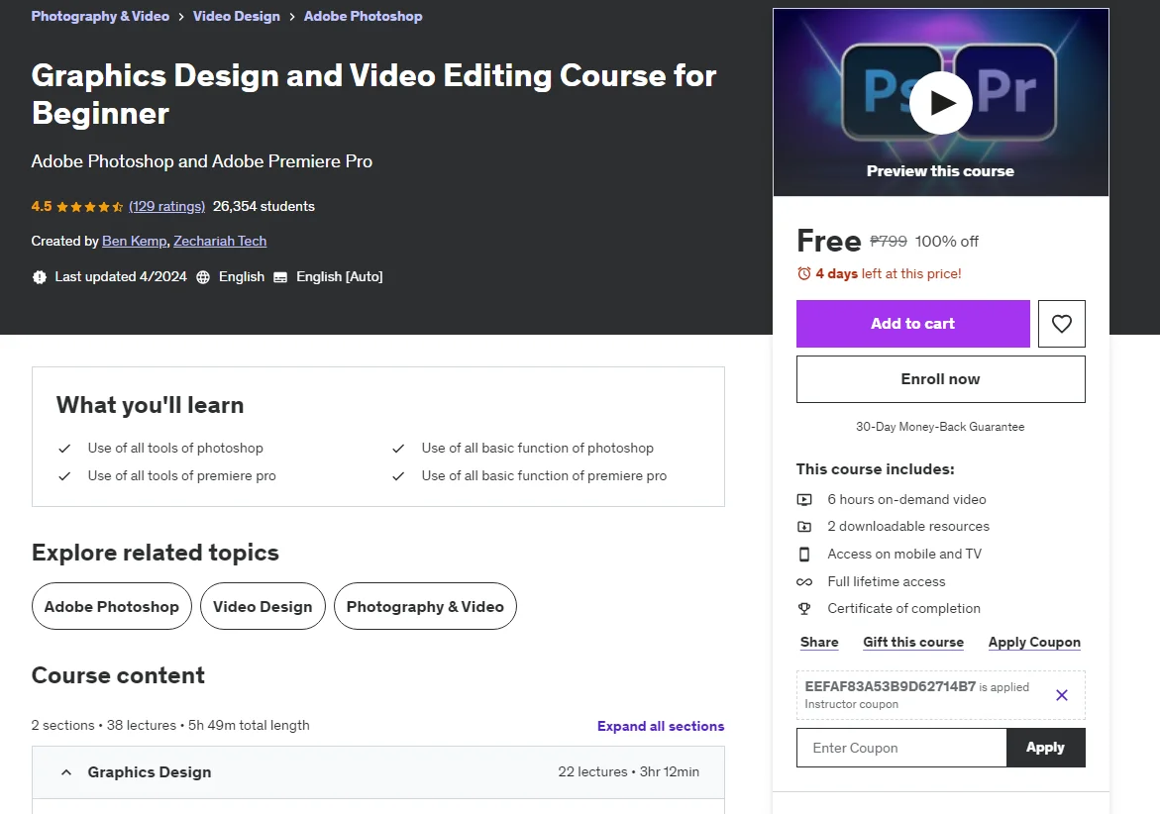Click the '26,354 students' text
The image size is (1160, 814).
pyautogui.click(x=264, y=206)
